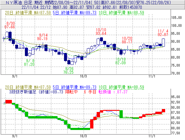Image resolution: width=185 pixels, height=140 pixels.
Task: Click the 20日 MA=87.59 legend in top chart
Action: click(28, 13)
